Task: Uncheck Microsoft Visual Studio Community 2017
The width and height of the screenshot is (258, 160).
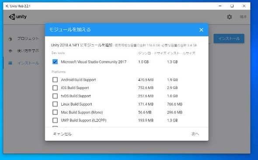Action: tap(55, 62)
